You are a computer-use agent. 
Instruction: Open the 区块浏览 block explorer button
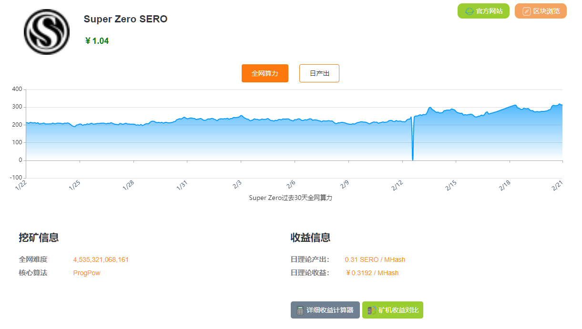pyautogui.click(x=541, y=11)
